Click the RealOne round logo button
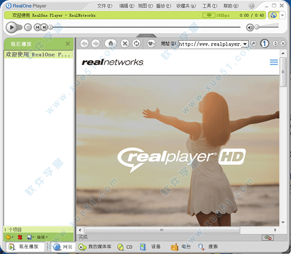 pos(264,44)
